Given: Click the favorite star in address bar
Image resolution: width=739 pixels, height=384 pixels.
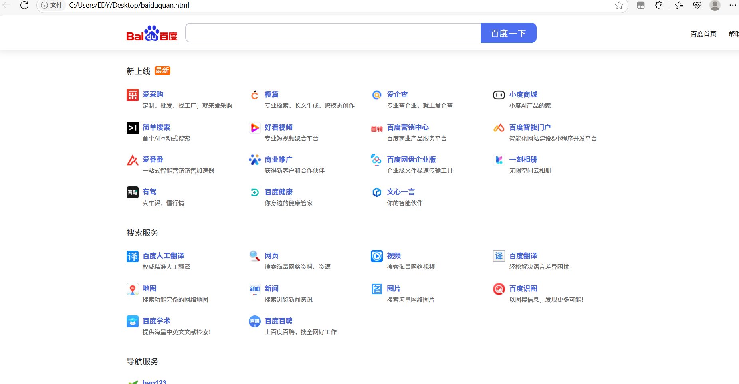Looking at the screenshot, I should coord(619,5).
